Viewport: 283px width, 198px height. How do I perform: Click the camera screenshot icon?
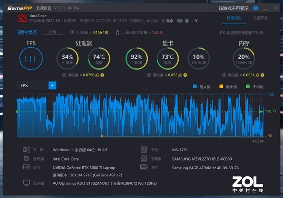tap(256, 8)
